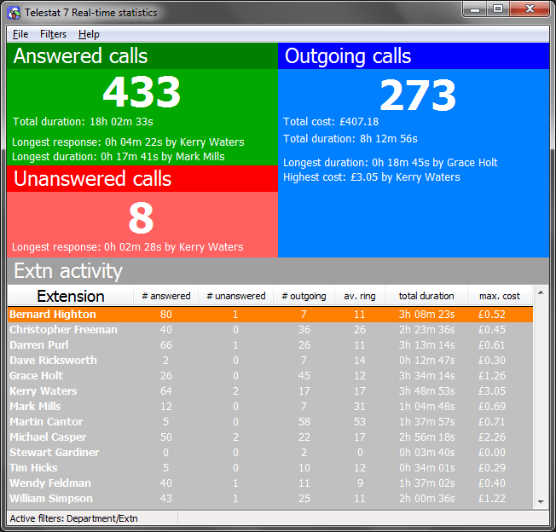Maximize the Telestat window
556x532 pixels.
point(498,9)
